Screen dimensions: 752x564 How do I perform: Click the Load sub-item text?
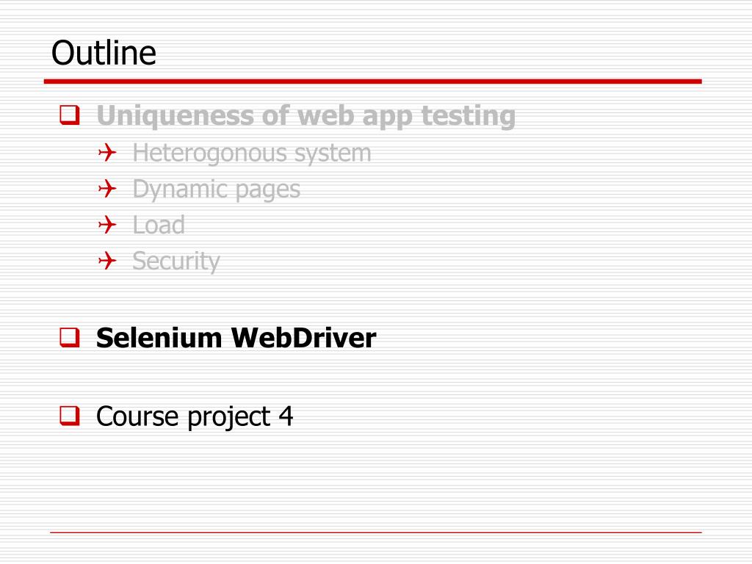tap(159, 225)
